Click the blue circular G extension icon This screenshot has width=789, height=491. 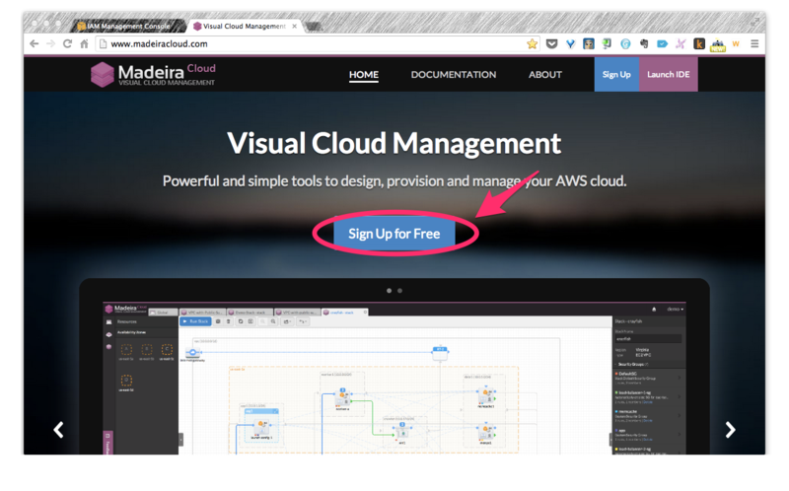625,43
